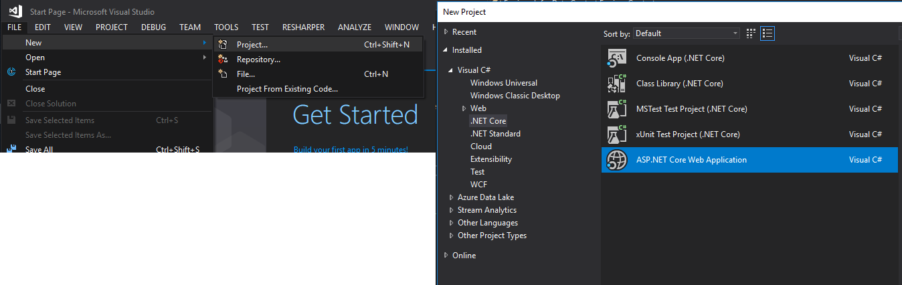This screenshot has height=285, width=902.
Task: Select Extensibility in the template tree
Action: click(x=491, y=159)
